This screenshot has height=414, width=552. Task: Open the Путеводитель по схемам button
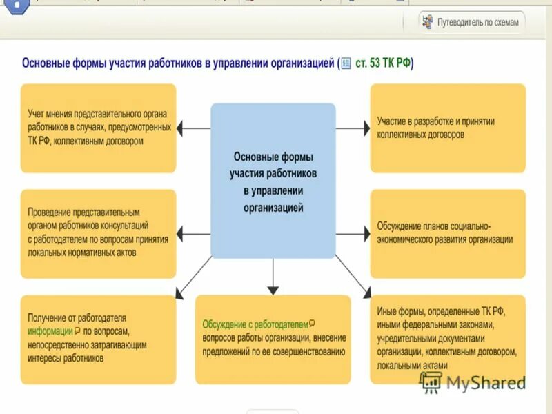tap(472, 22)
